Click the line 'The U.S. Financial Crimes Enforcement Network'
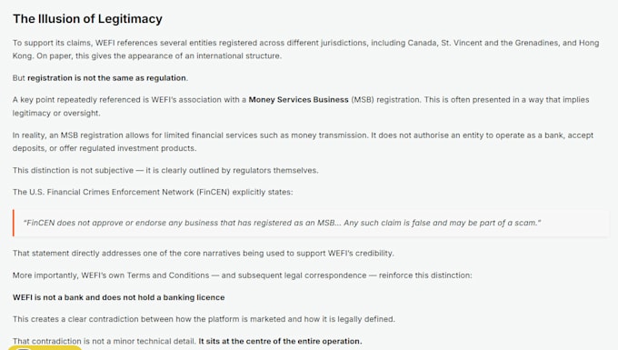618x350 pixels. pyautogui.click(x=153, y=192)
